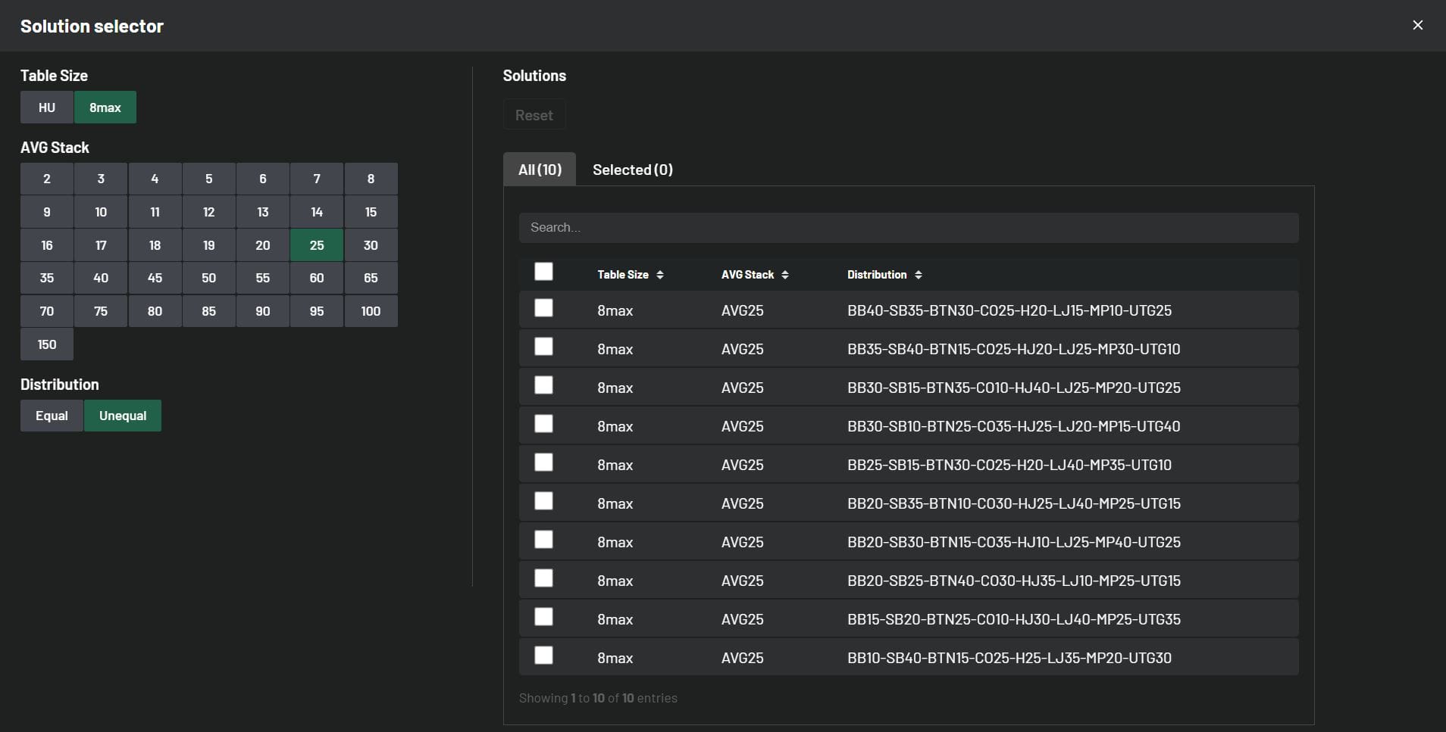The height and width of the screenshot is (732, 1446).
Task: Choose AVG Stack value 150
Action: (x=47, y=344)
